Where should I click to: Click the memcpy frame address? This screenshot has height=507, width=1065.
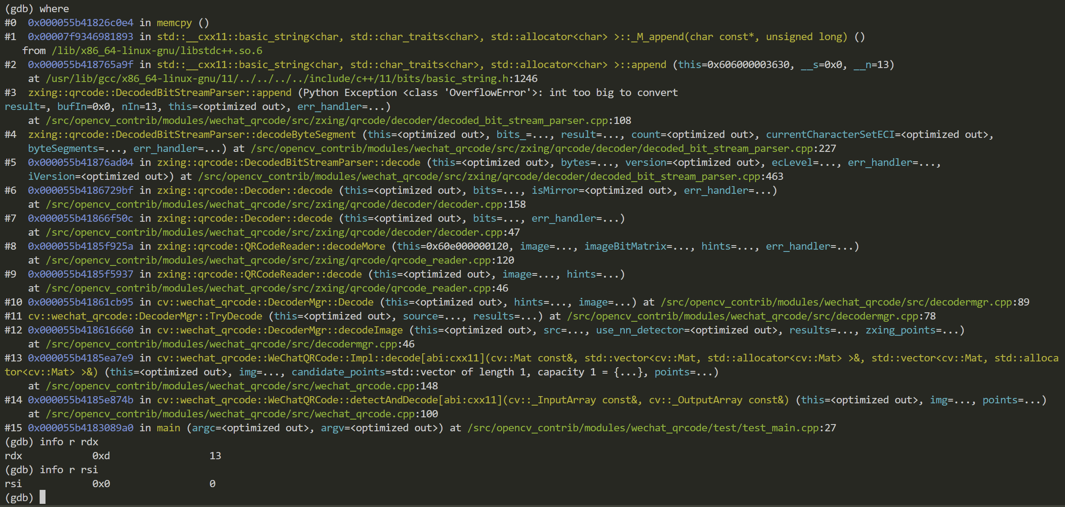click(x=80, y=23)
